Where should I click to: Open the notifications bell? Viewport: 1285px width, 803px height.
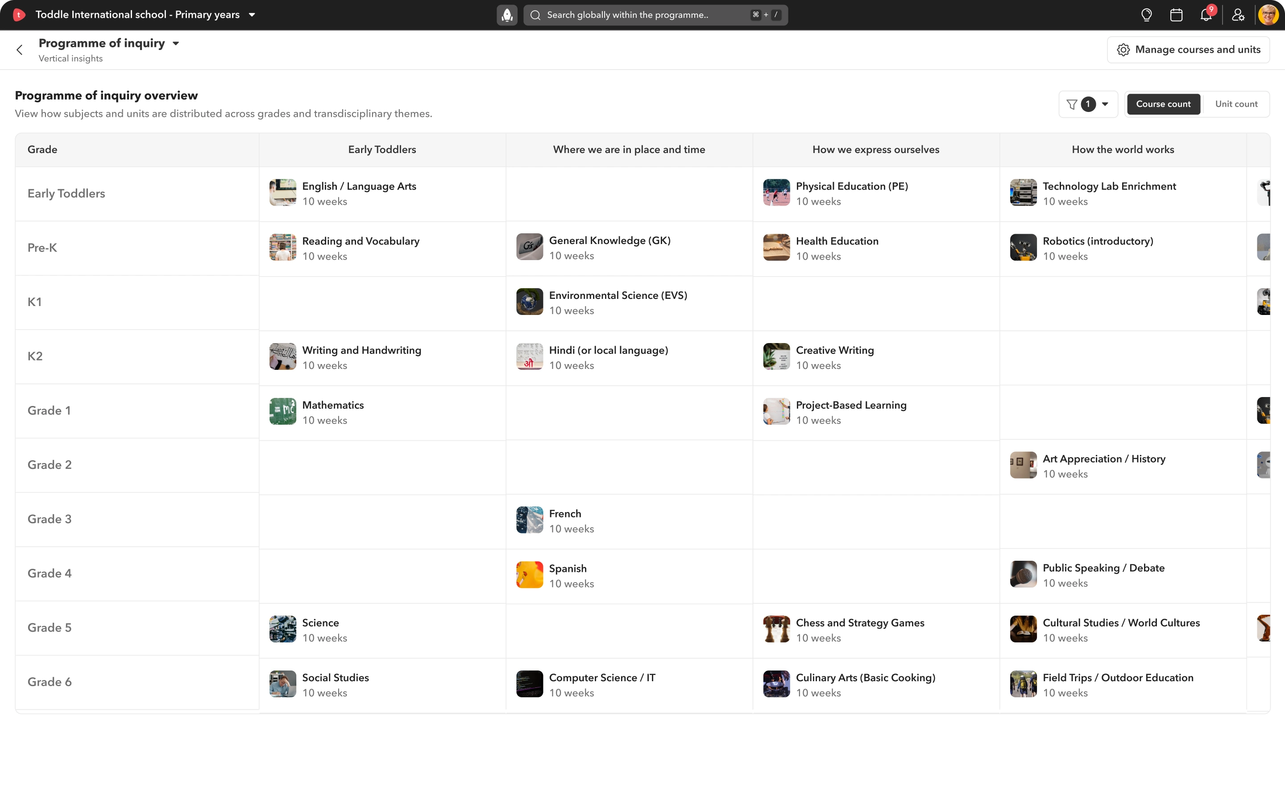[x=1206, y=15]
